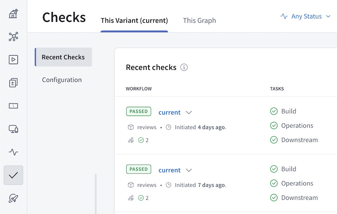Open Launches via the rocket icon
Image resolution: width=337 pixels, height=214 pixels.
click(x=13, y=198)
